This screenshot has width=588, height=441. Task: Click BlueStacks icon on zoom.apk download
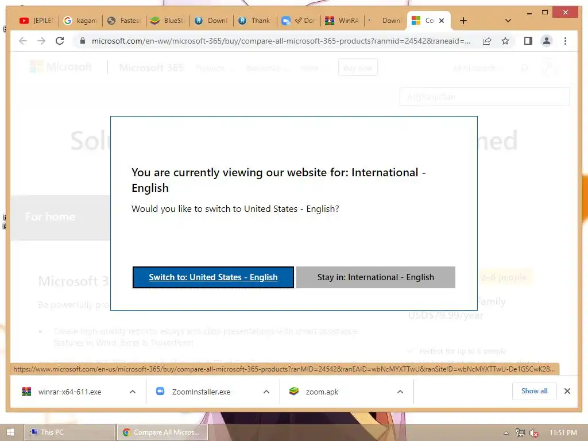293,391
